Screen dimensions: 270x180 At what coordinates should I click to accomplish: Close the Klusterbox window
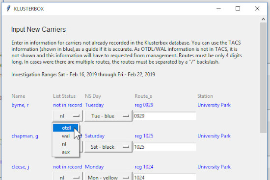(x=257, y=9)
